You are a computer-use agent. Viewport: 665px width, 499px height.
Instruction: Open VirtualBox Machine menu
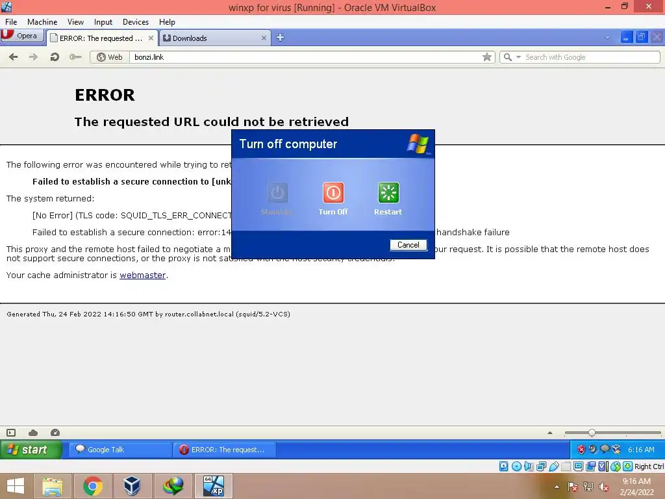pos(42,22)
